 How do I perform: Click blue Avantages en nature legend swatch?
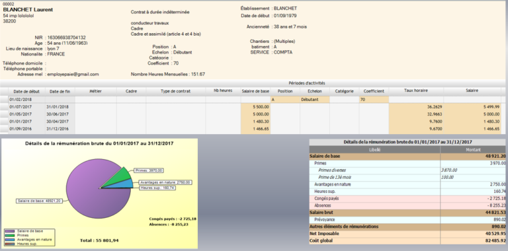[10, 240]
